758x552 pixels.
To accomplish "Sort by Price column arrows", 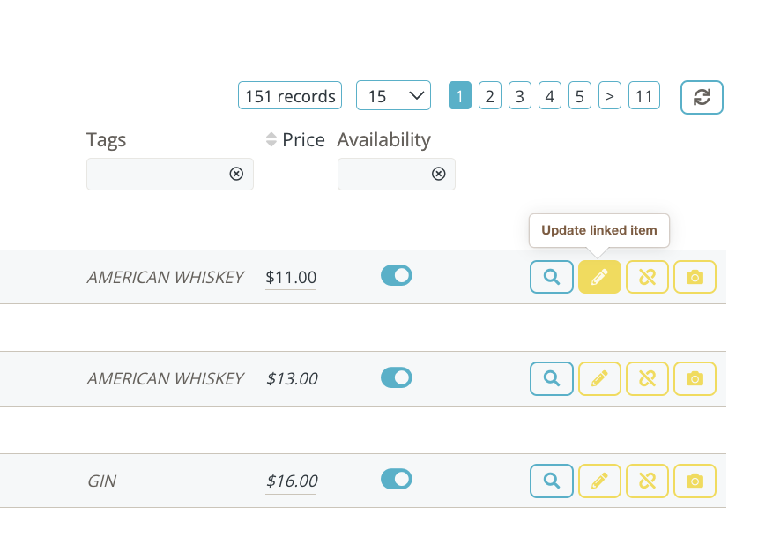I will click(271, 140).
